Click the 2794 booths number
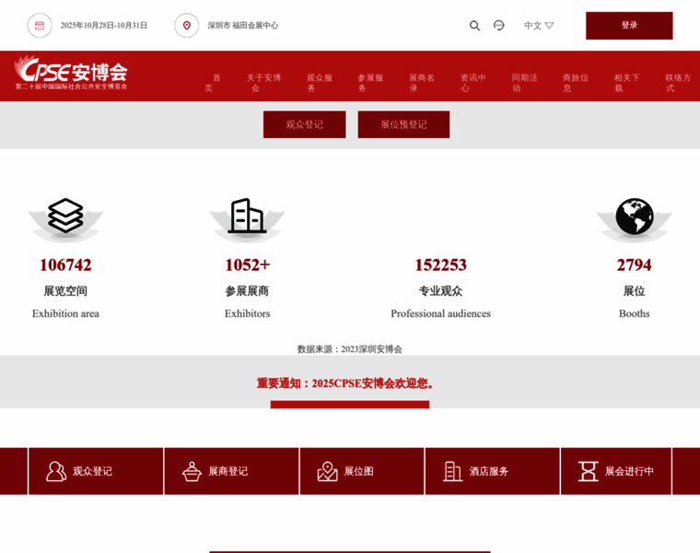This screenshot has width=700, height=553. point(634,265)
